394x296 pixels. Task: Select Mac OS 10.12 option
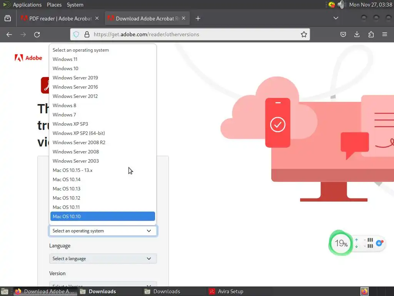coord(102,198)
